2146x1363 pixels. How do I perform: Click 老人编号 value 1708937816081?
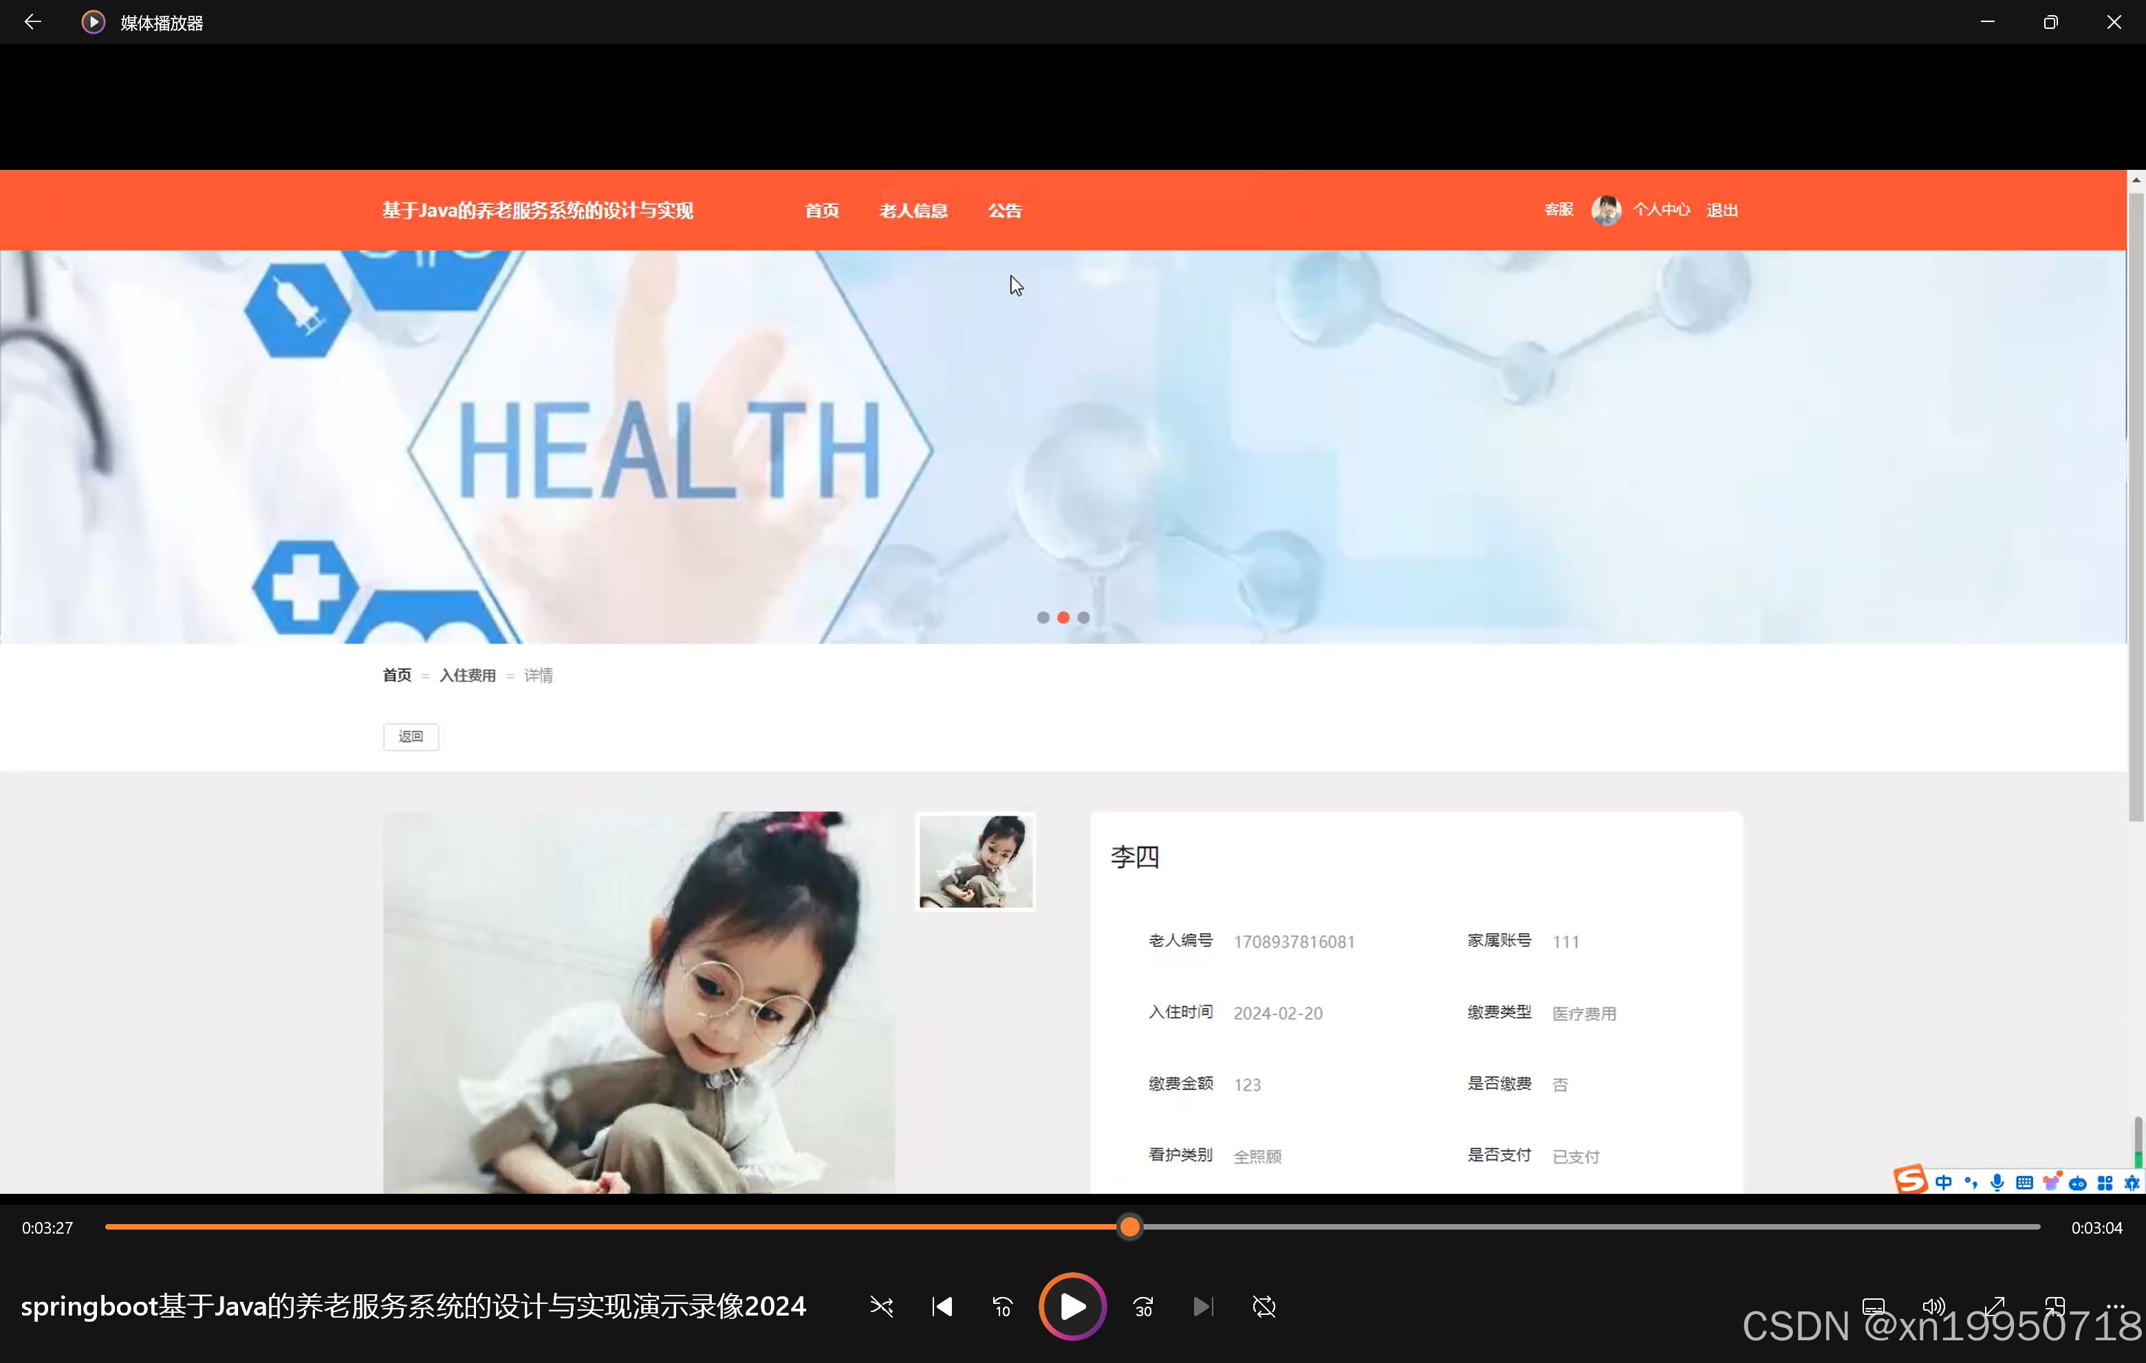click(x=1294, y=941)
